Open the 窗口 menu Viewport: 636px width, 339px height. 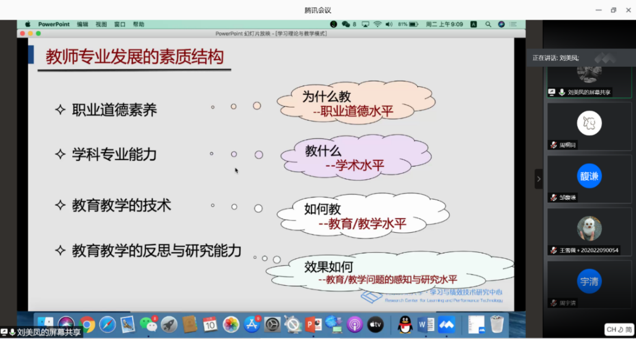tap(120, 24)
